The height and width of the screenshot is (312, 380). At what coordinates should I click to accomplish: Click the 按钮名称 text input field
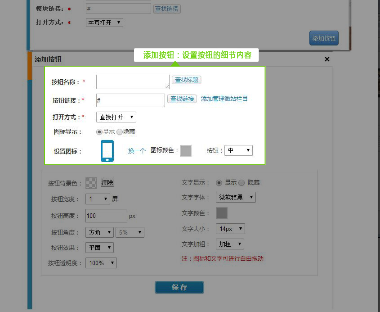[133, 82]
